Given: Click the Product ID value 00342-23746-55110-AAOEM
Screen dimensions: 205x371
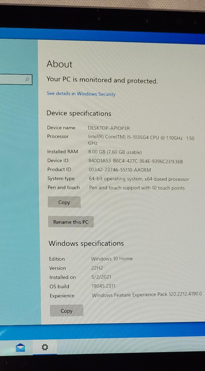Looking at the screenshot, I should tap(120, 170).
